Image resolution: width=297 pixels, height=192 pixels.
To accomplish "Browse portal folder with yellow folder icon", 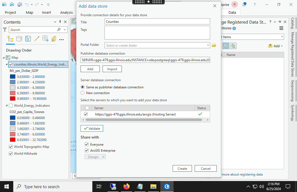I will tap(214, 45).
